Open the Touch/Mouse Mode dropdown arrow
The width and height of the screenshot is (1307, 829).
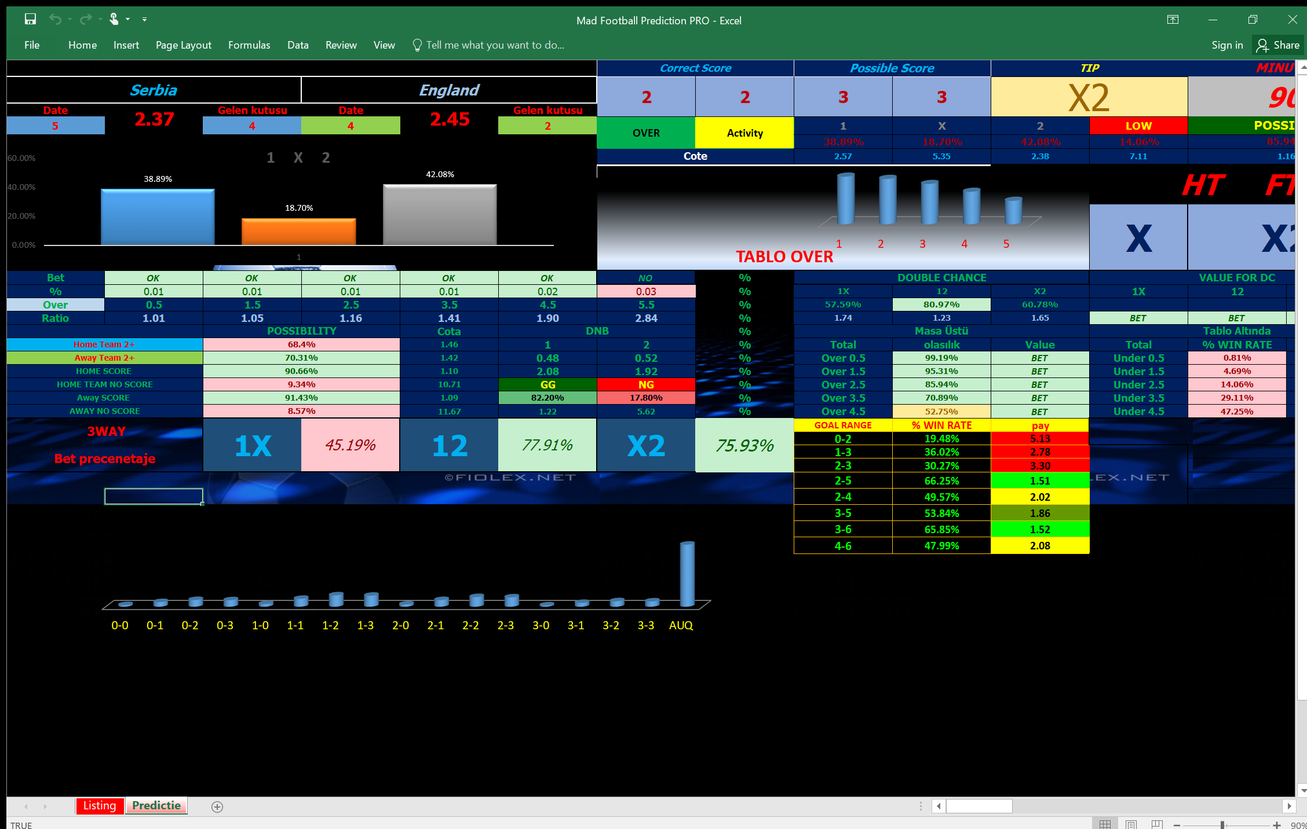pos(128,19)
